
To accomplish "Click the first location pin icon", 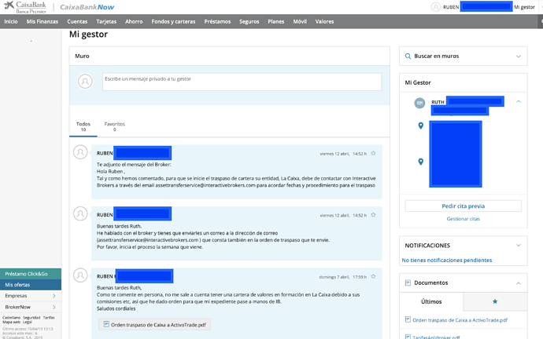I will click(421, 126).
